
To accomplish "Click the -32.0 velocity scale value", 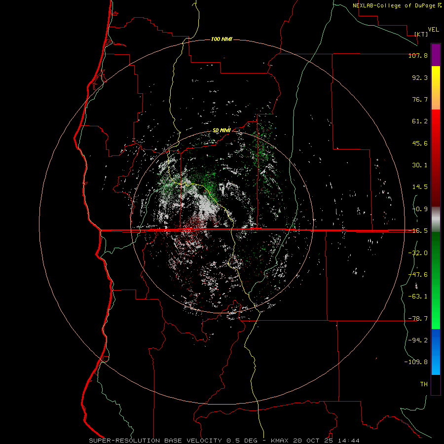I will pyautogui.click(x=418, y=253).
